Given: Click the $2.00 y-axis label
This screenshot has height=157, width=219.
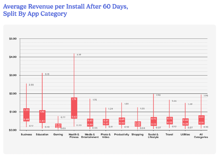Looking at the screenshot, I should pos(13,93).
